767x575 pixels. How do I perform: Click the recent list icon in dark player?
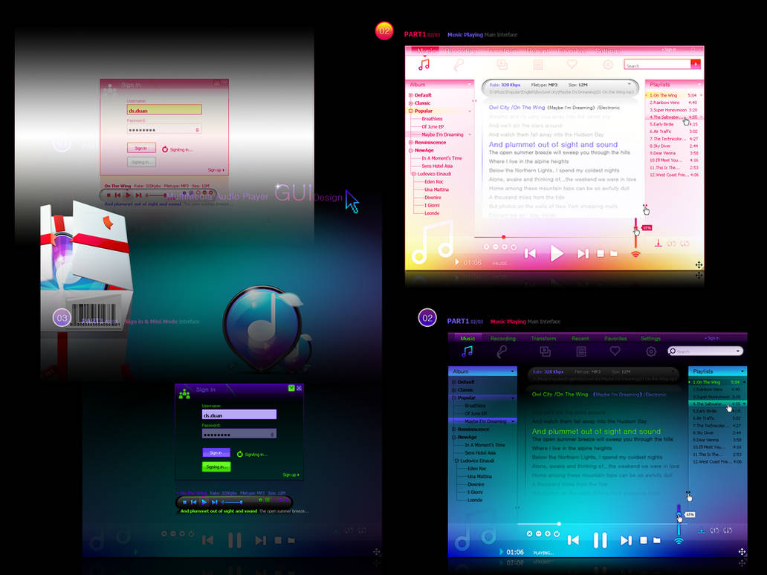click(x=581, y=351)
